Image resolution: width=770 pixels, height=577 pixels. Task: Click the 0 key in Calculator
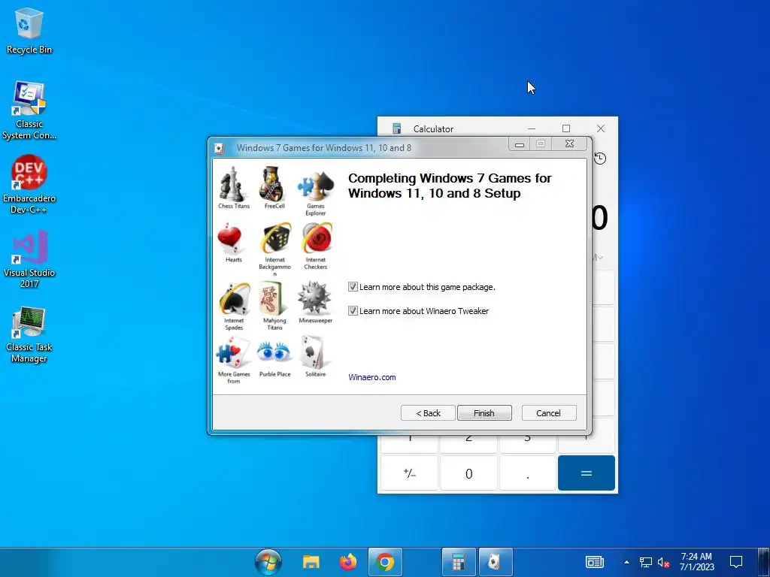pyautogui.click(x=468, y=473)
